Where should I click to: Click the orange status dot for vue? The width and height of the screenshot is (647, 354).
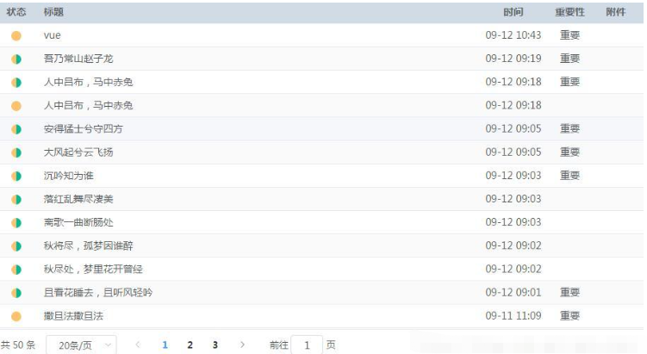point(16,36)
